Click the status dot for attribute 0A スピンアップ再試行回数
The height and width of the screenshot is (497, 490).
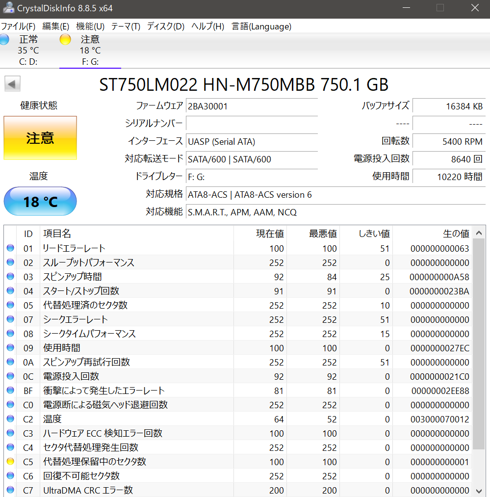10,362
